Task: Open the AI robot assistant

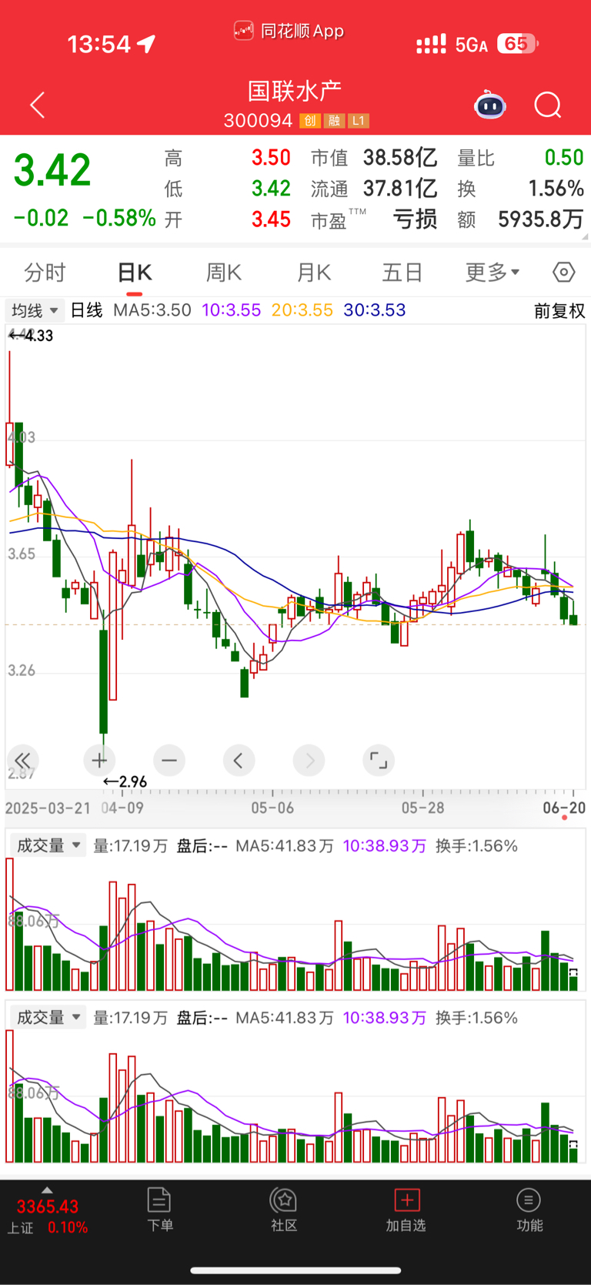Action: pyautogui.click(x=490, y=105)
